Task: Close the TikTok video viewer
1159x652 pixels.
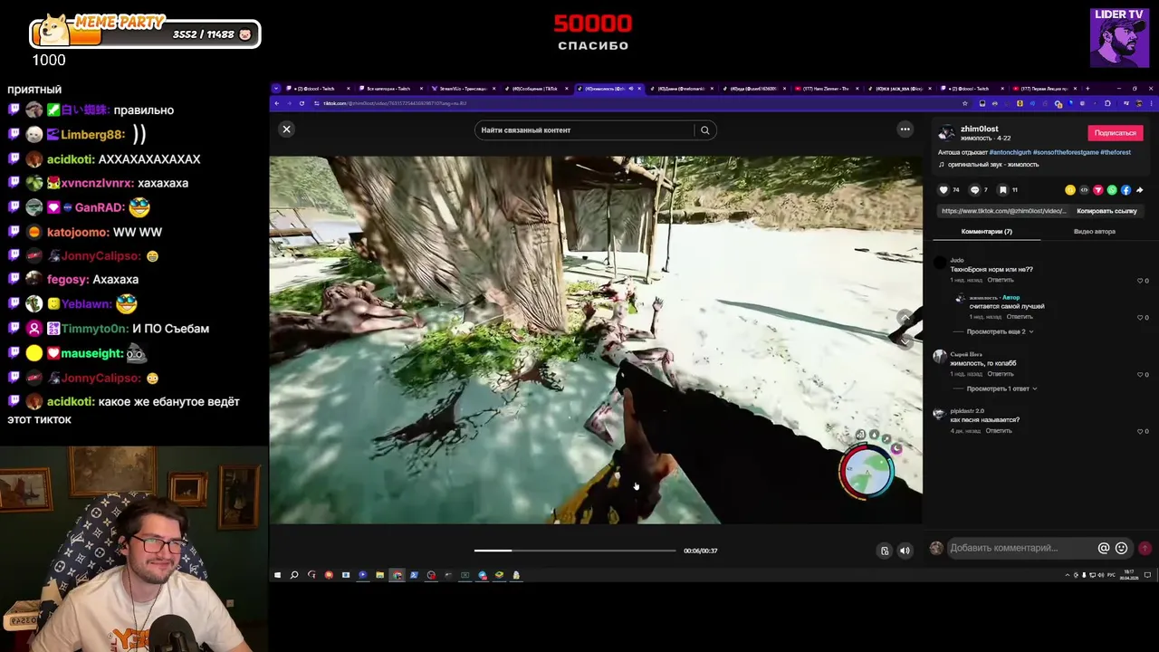Action: (x=286, y=129)
